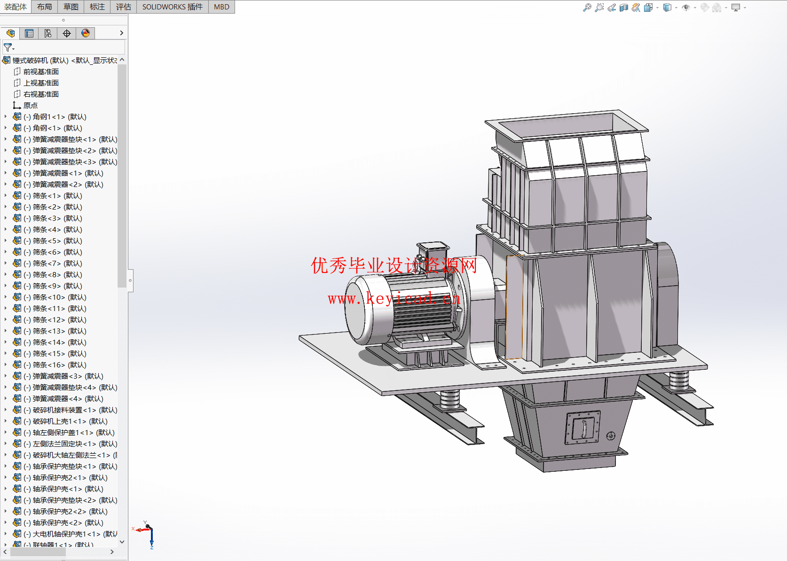The height and width of the screenshot is (561, 787).
Task: Expand the 弹簧减震器<1> tree node
Action: click(x=6, y=173)
